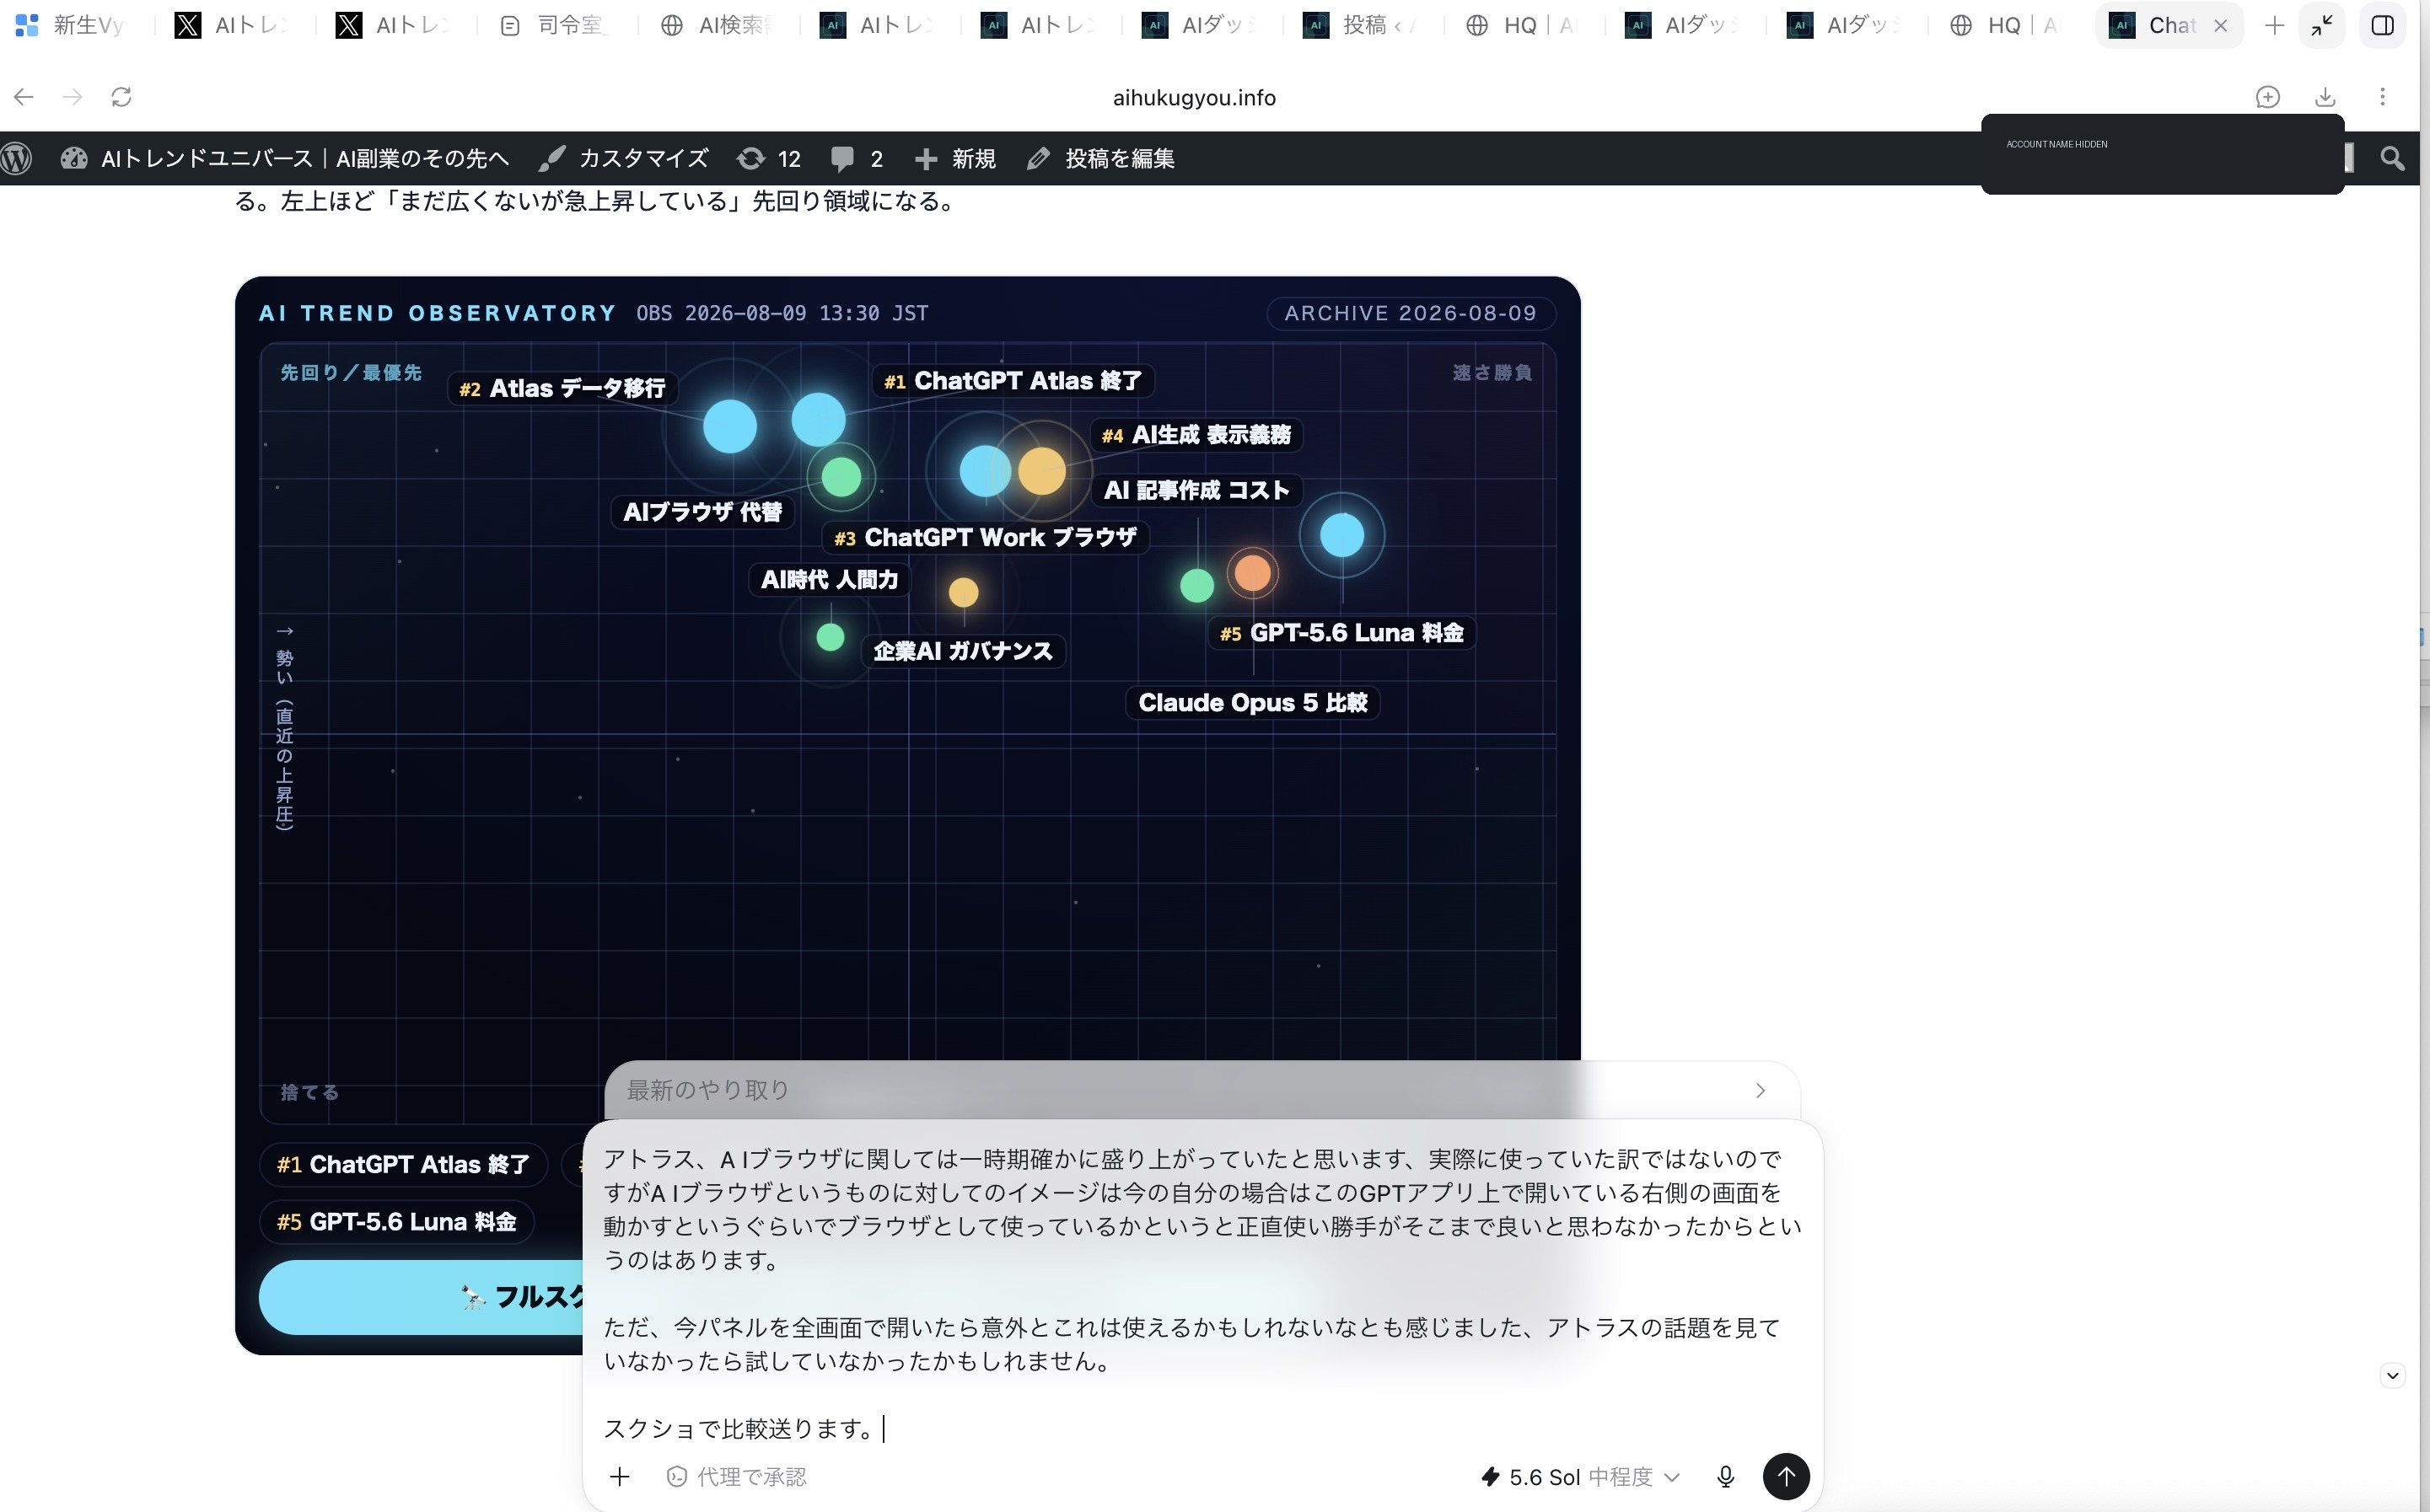The image size is (2430, 1512).
Task: Click the Claude Opus 5 比較 label
Action: click(x=1252, y=703)
